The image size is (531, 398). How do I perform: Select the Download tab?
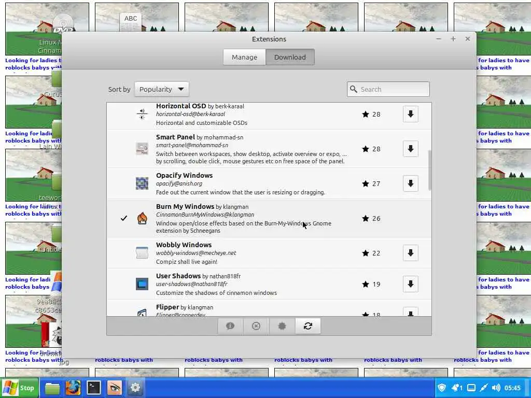(x=290, y=57)
